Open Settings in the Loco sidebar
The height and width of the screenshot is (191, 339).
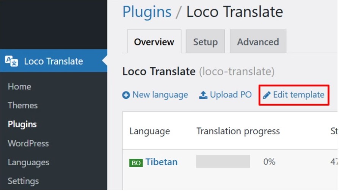[x=24, y=181]
